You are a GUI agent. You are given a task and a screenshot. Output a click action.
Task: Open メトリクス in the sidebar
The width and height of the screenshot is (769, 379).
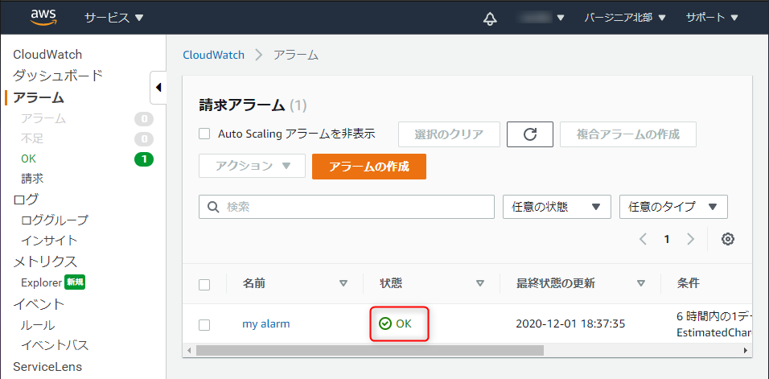(45, 262)
